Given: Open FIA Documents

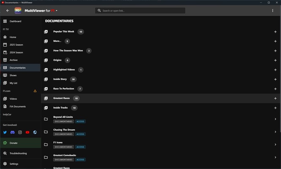Looking at the screenshot, I should tap(20, 106).
